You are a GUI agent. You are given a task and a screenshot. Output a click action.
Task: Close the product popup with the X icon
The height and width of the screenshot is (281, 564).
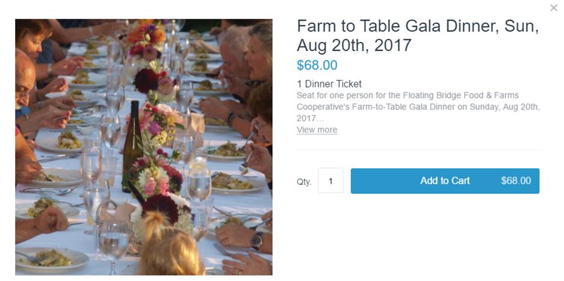coord(553,8)
